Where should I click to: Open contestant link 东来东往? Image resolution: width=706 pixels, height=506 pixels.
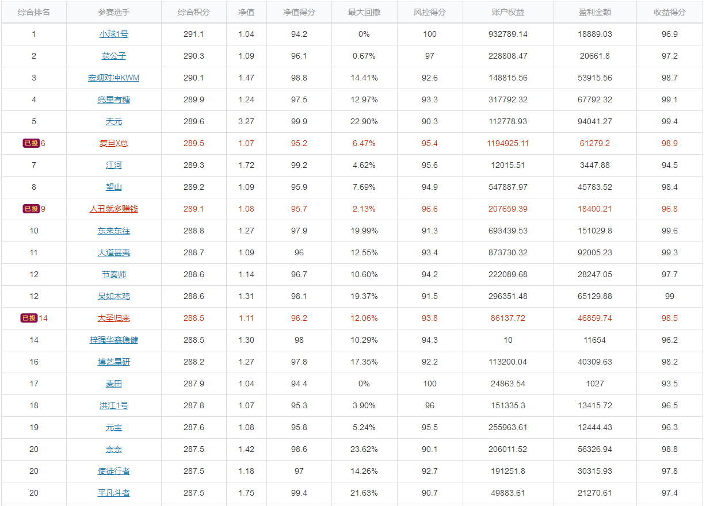(x=113, y=231)
